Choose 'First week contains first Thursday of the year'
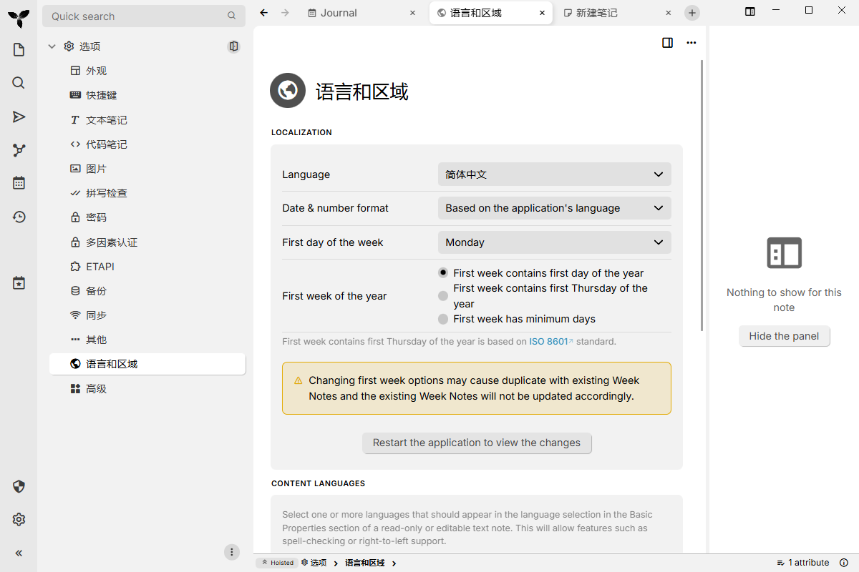859x572 pixels. (x=442, y=295)
